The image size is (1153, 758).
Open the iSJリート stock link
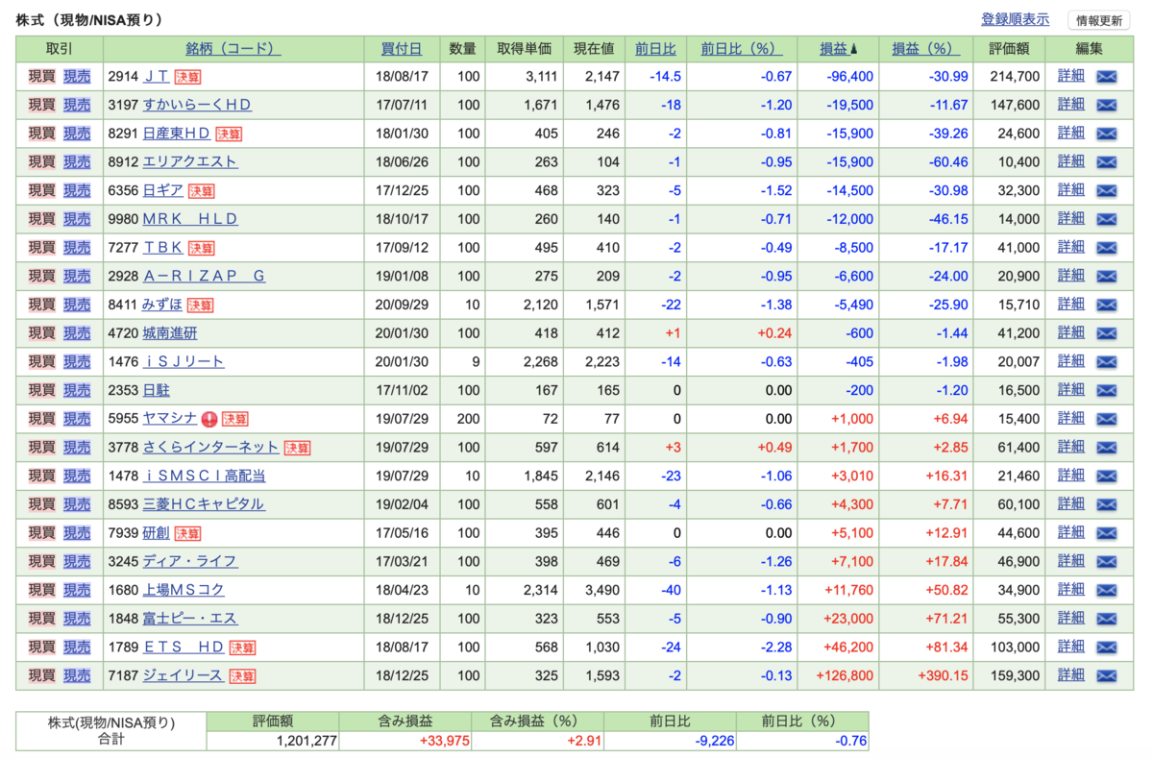coord(184,362)
